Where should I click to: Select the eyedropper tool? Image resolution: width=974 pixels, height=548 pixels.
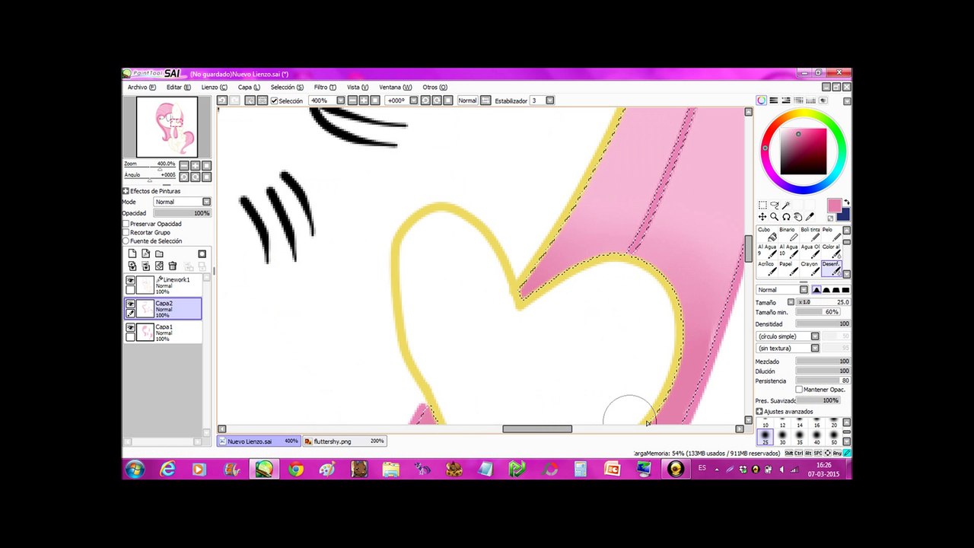[810, 217]
